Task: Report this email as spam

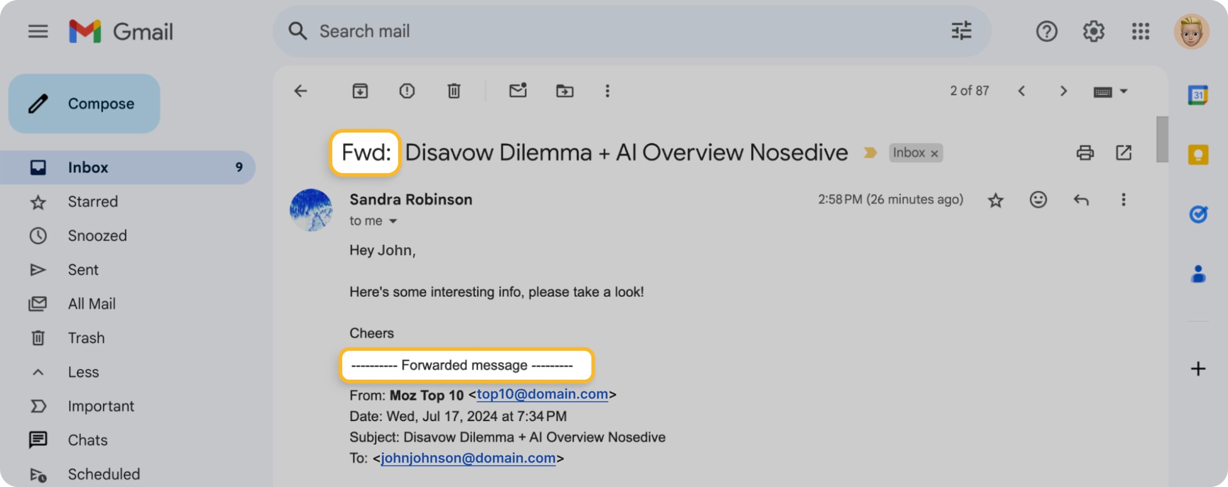Action: click(407, 91)
